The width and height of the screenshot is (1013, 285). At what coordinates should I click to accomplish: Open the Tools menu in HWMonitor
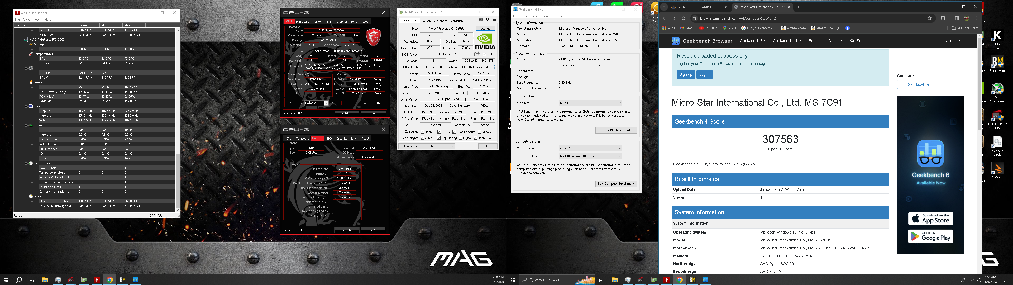[37, 19]
